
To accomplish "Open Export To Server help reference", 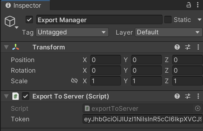I will (177, 96).
